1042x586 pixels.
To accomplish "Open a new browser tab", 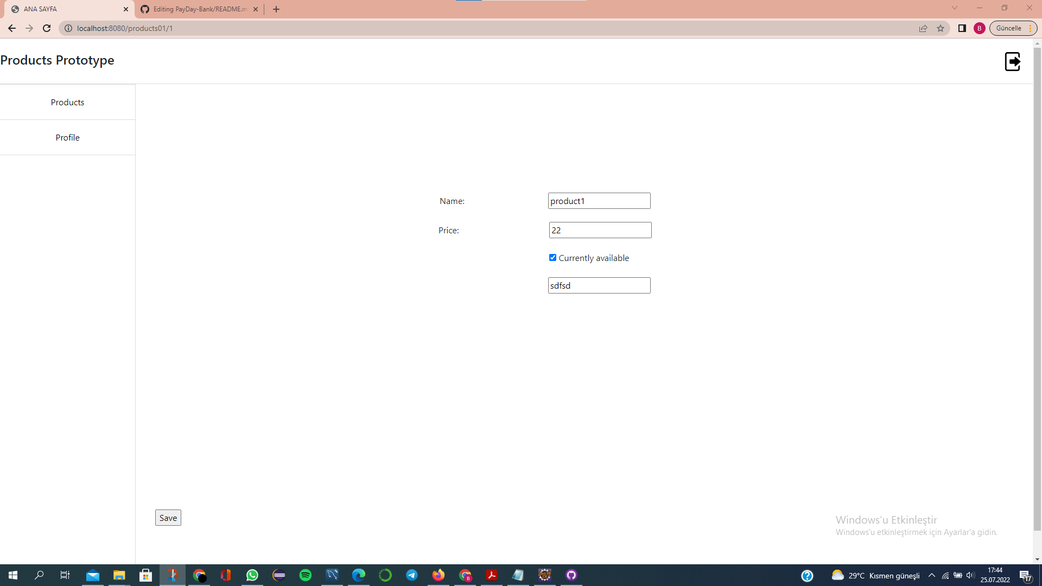I will pyautogui.click(x=276, y=9).
